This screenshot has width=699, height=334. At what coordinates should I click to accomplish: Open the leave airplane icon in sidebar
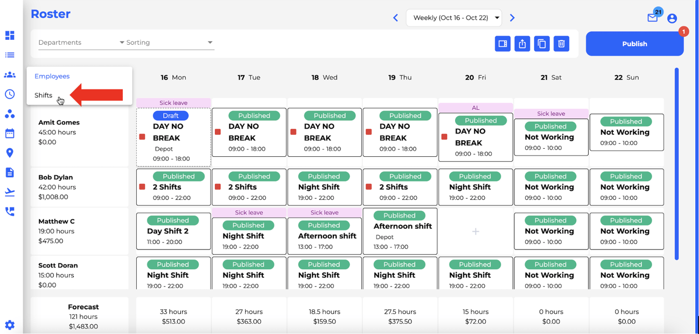click(9, 192)
